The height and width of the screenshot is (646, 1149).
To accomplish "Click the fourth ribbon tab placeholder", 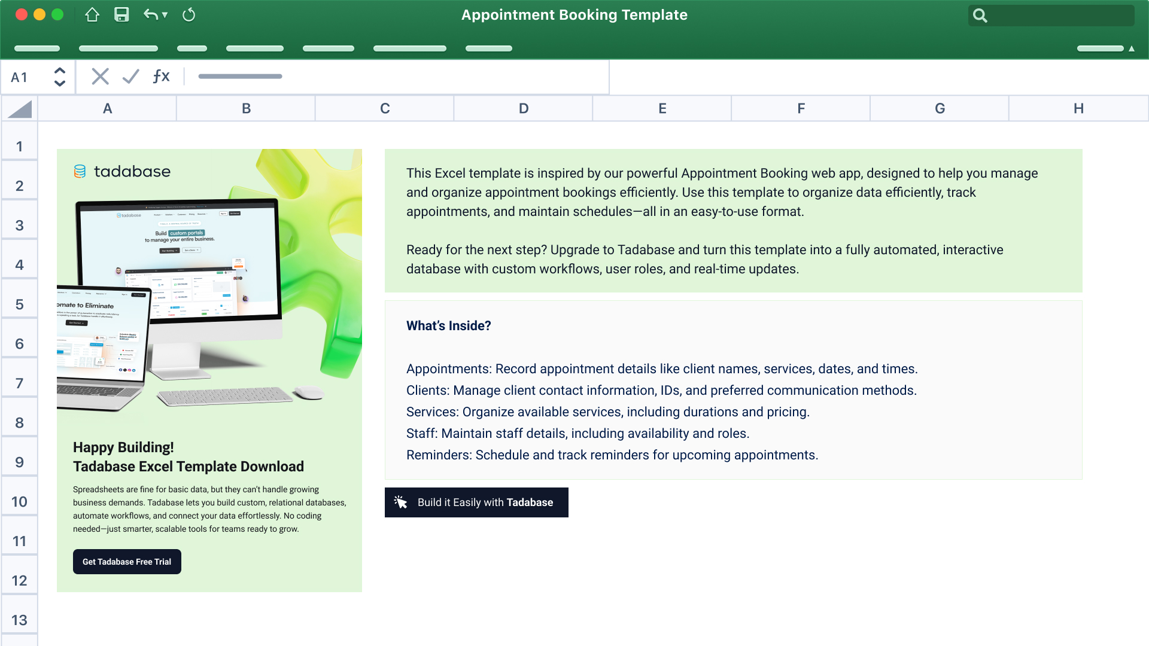I will pos(255,48).
